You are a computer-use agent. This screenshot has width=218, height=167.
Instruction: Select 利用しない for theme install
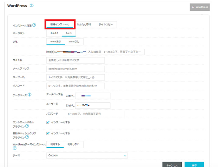[73, 145]
